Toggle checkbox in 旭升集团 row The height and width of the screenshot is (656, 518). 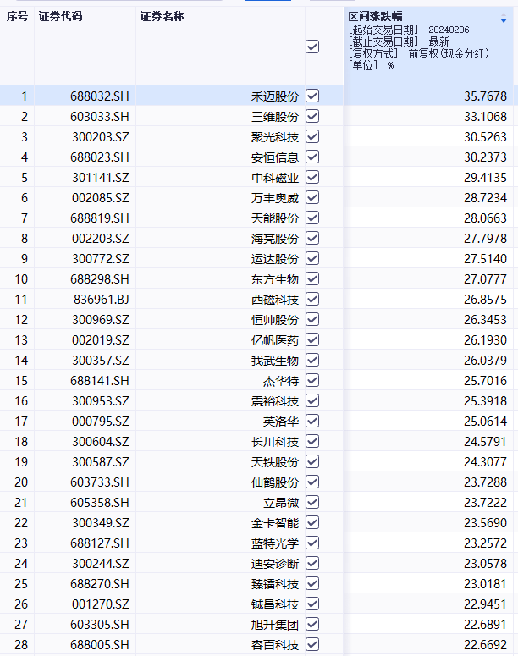(x=312, y=624)
